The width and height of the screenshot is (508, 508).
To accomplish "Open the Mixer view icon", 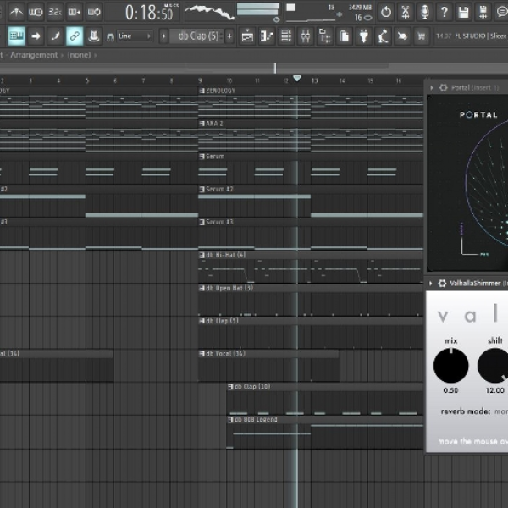I will [x=306, y=36].
